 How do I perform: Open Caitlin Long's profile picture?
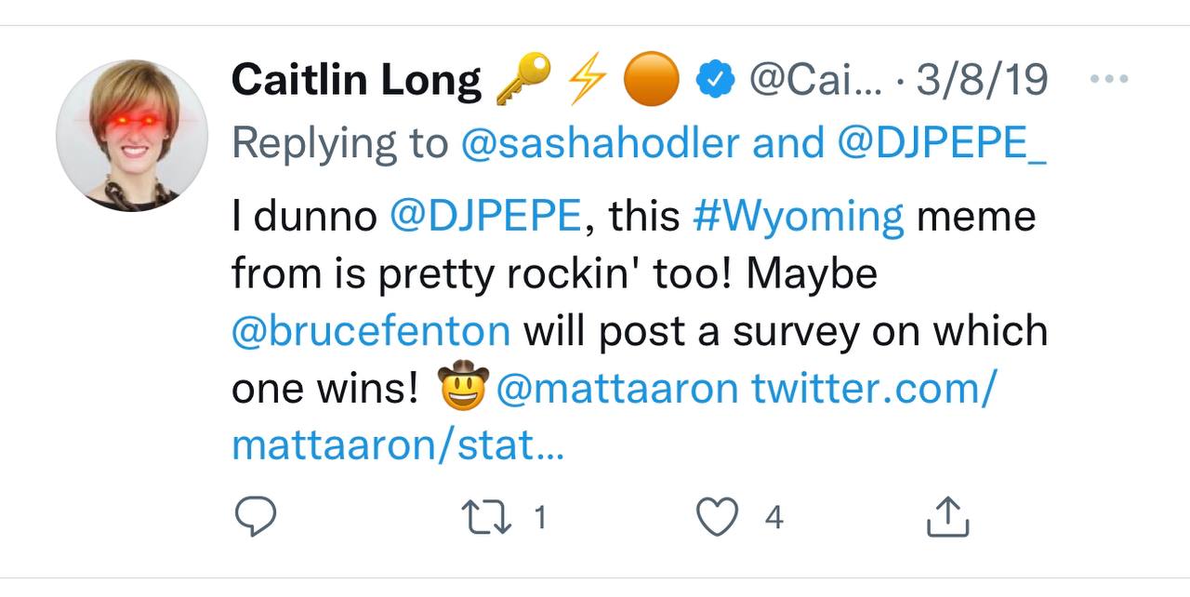coord(132,135)
